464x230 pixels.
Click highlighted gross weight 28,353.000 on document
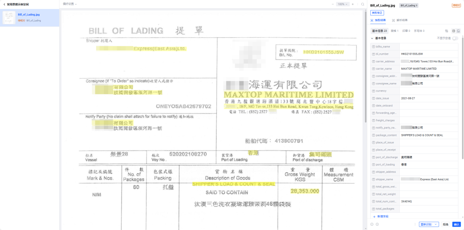(305, 191)
